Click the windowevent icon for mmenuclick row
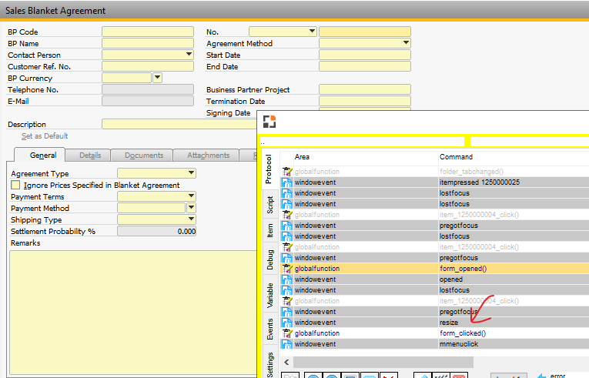 click(x=287, y=344)
